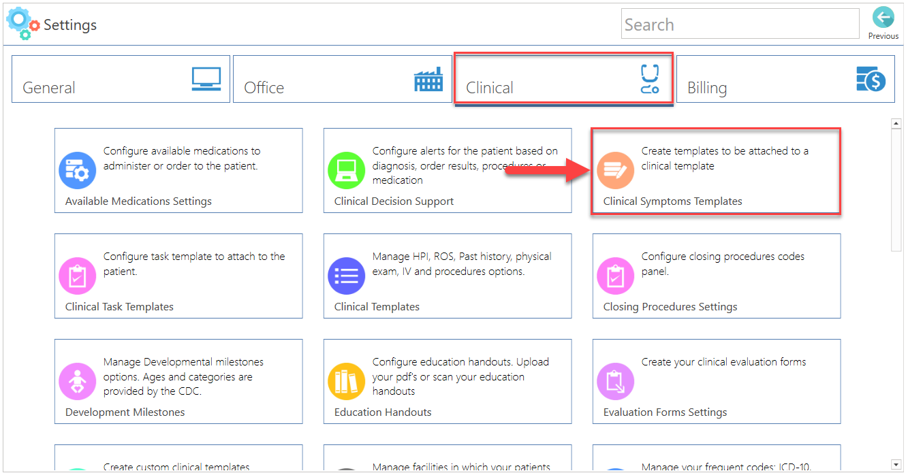Click the Office tab factory icon
Screen dimensions: 908x473
click(428, 80)
